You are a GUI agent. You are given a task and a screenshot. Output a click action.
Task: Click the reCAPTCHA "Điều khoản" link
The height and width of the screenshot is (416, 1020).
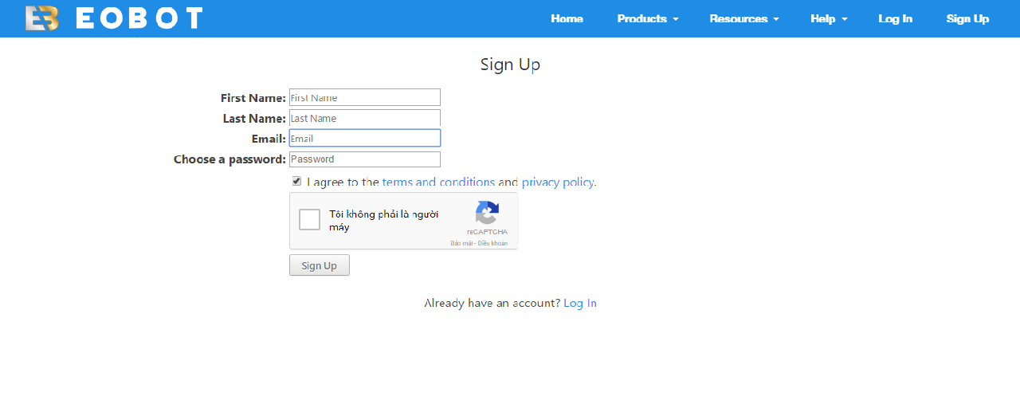492,243
